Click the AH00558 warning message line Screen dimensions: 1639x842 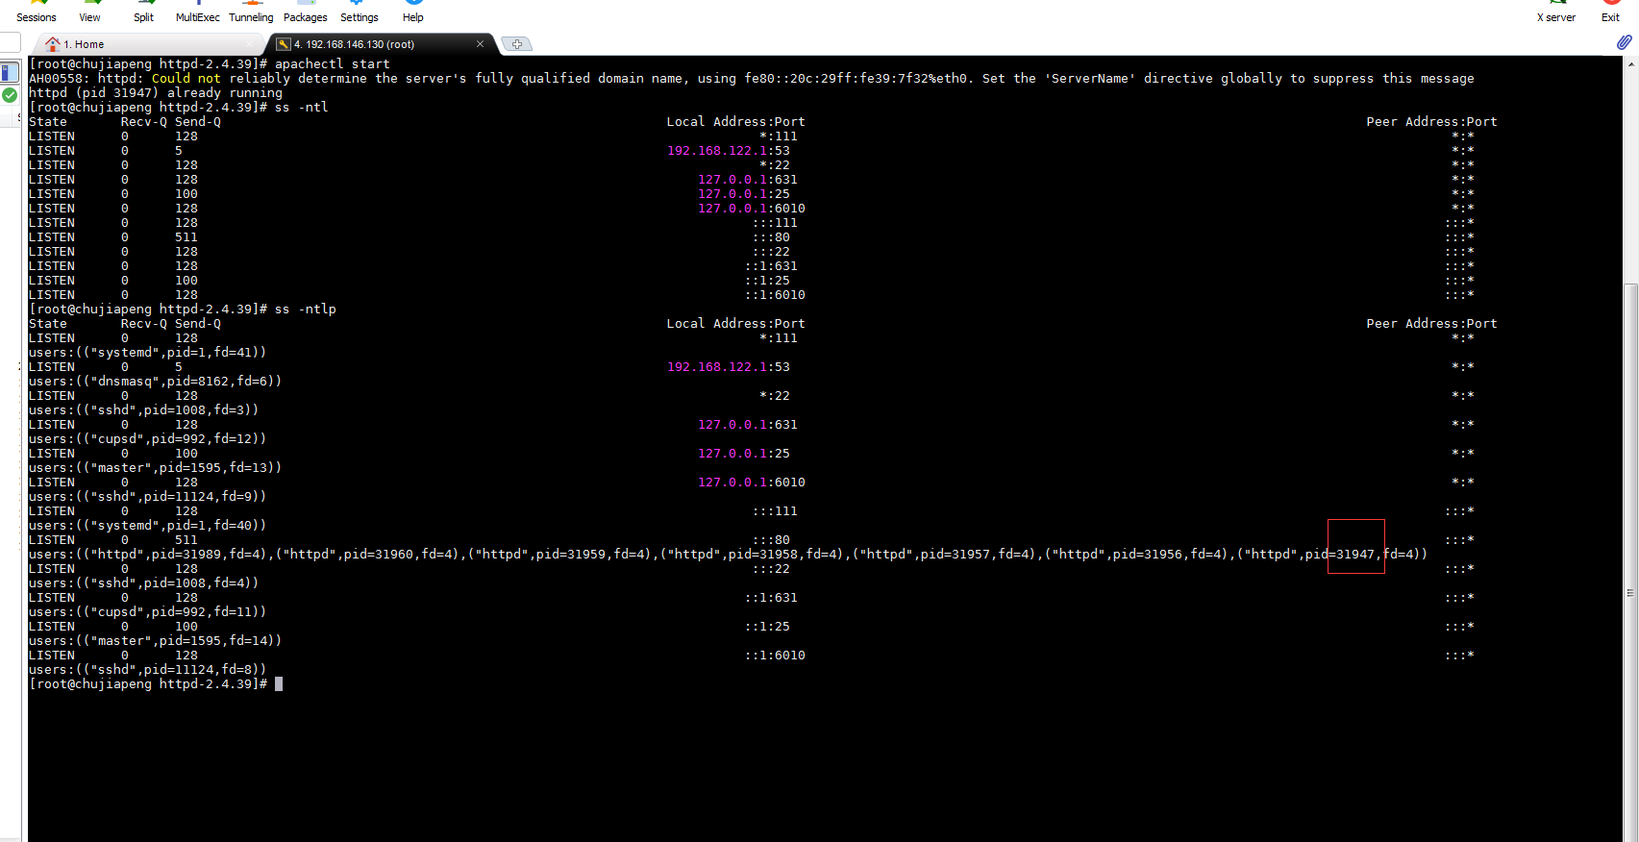(x=752, y=79)
